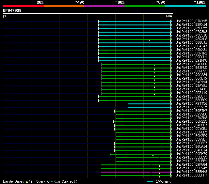Click the UniRef100_A5C3I8 label
Viewport: 209px width, 184px height.
tap(191, 36)
